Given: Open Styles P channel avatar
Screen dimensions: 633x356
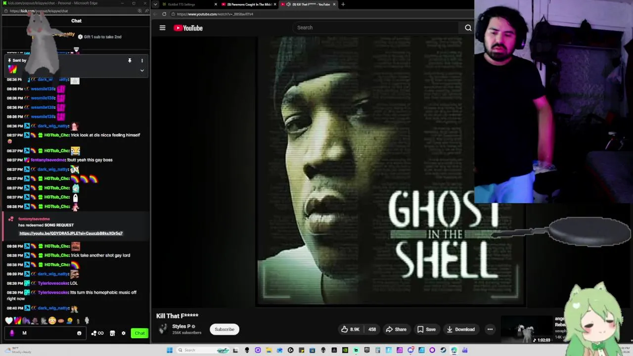Looking at the screenshot, I should (163, 329).
